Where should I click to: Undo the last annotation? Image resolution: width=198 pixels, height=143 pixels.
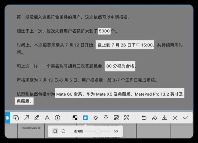pos(144,118)
